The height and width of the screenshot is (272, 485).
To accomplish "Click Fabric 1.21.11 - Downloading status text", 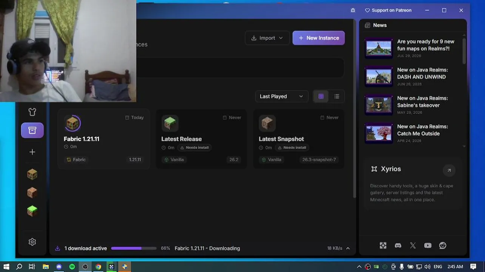I will pos(207,248).
